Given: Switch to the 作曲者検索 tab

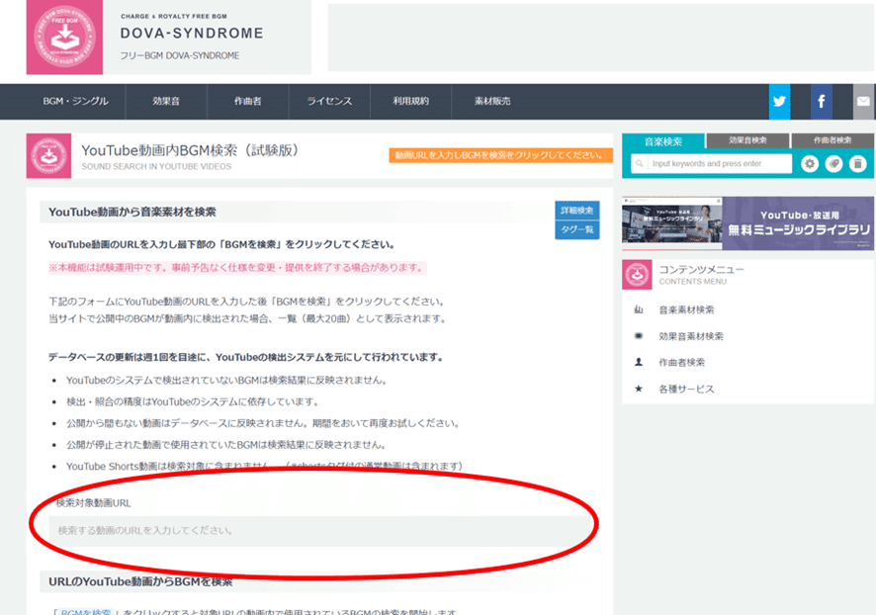Looking at the screenshot, I should (832, 140).
